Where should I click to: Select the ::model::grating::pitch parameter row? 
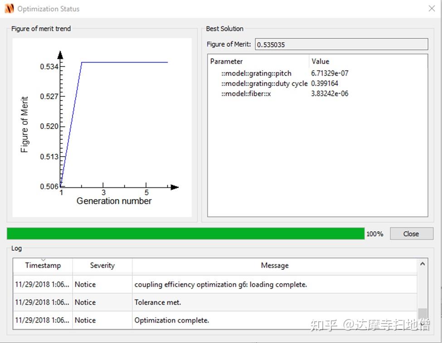[317, 73]
